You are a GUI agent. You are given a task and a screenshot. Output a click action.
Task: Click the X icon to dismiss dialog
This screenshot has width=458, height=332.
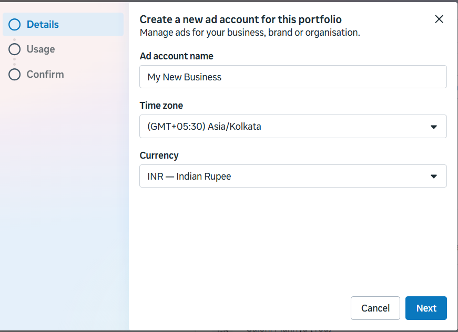coord(439,19)
